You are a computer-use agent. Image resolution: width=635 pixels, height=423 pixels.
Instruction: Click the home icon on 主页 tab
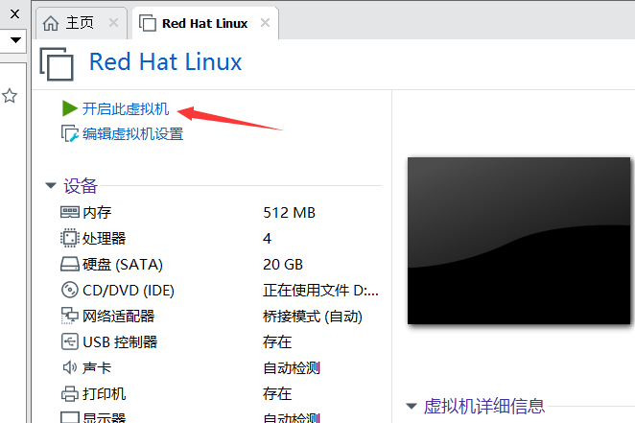coord(51,23)
